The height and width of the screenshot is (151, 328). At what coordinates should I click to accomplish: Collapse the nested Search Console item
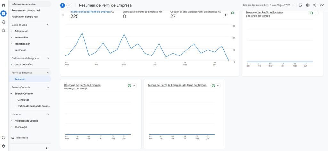(x=11, y=94)
